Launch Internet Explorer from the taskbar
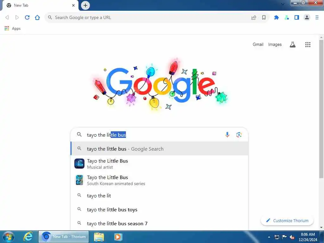This screenshot has width=324, height=243. point(28,237)
